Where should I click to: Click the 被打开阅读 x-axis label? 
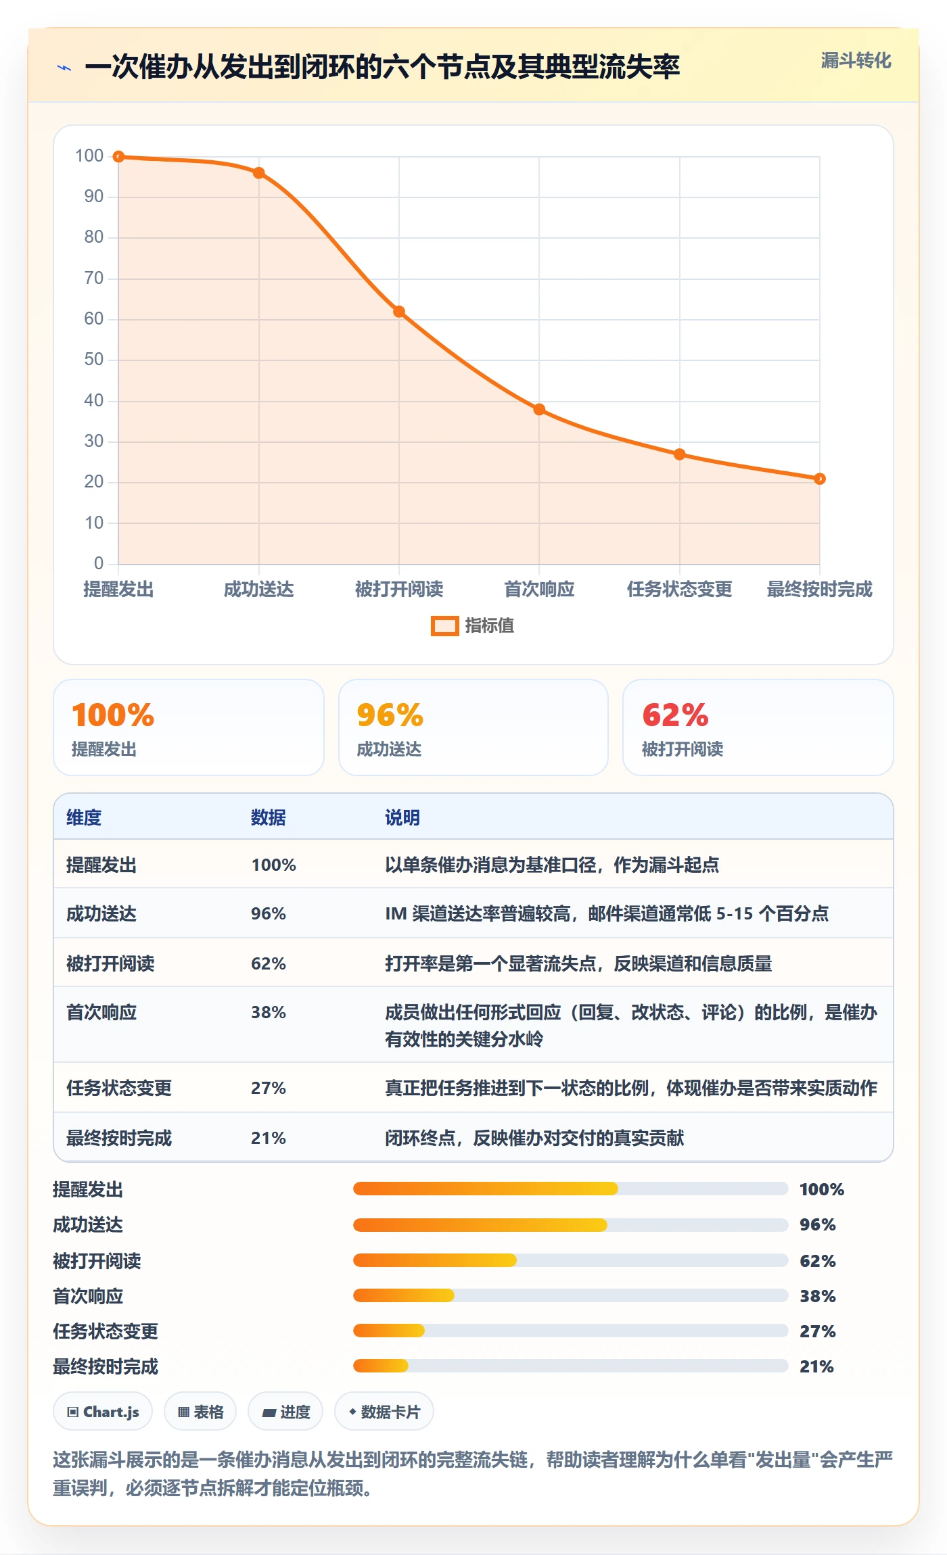[x=399, y=590]
